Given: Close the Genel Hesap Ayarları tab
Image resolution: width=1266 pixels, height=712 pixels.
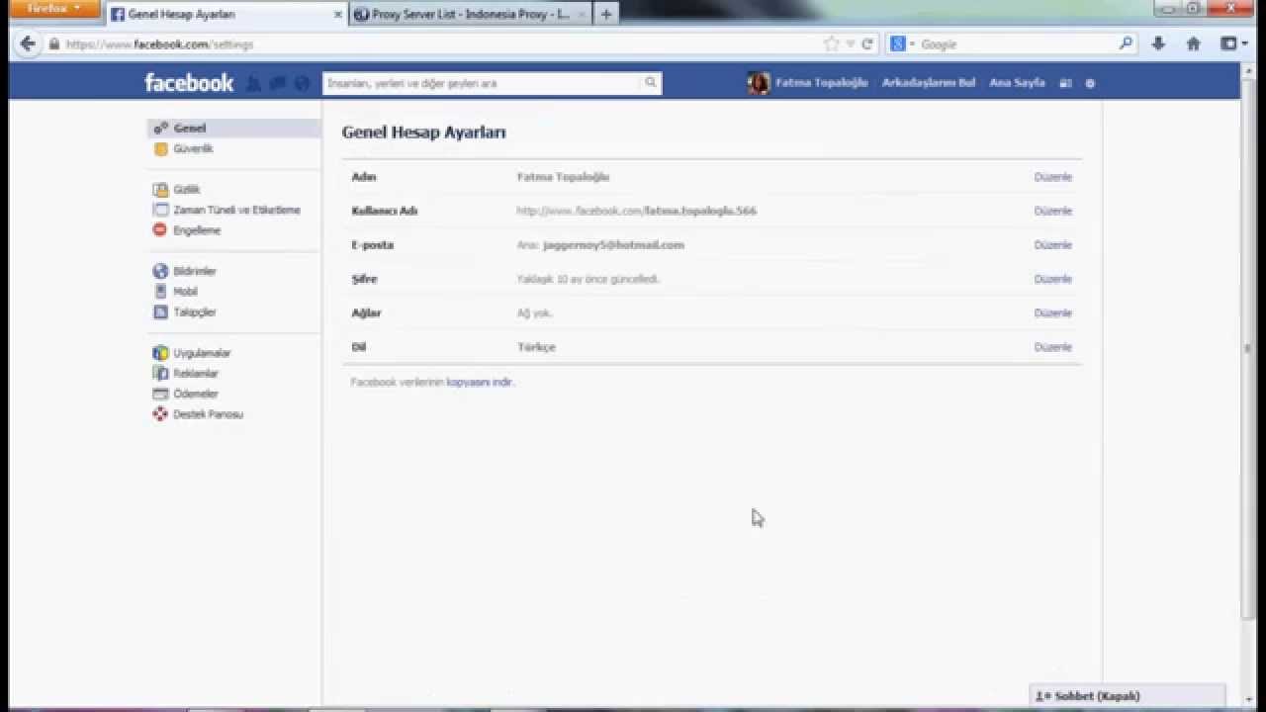Looking at the screenshot, I should pyautogui.click(x=337, y=15).
